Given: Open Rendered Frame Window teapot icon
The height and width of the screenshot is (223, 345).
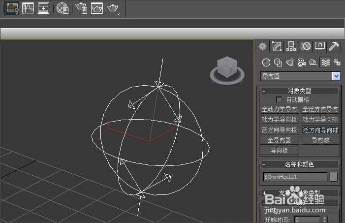Looking at the screenshot, I should (x=97, y=8).
